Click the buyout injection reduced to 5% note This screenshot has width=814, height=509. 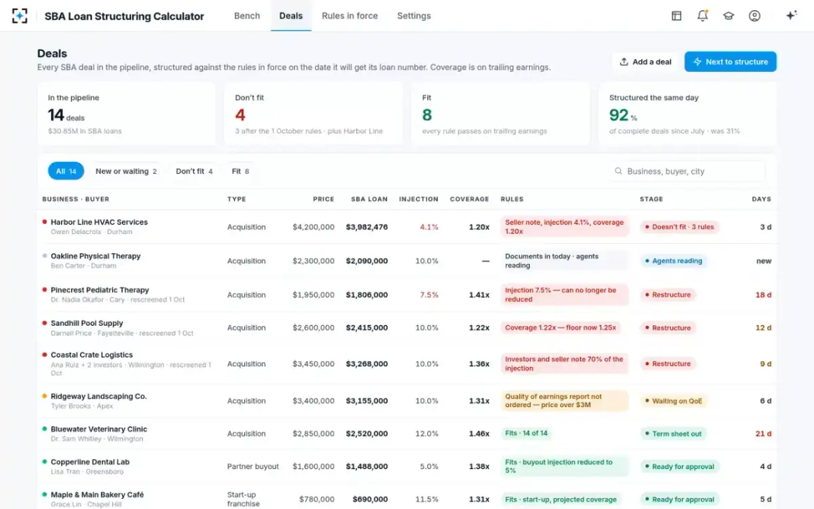565,466
